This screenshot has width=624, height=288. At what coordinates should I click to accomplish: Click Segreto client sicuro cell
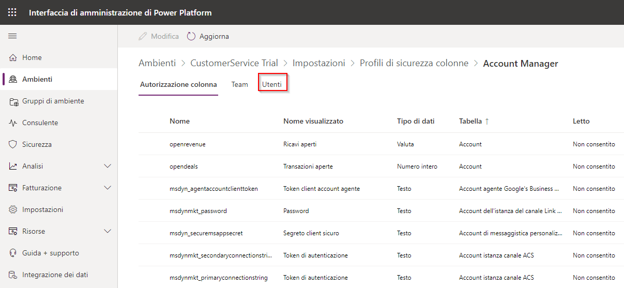[311, 233]
